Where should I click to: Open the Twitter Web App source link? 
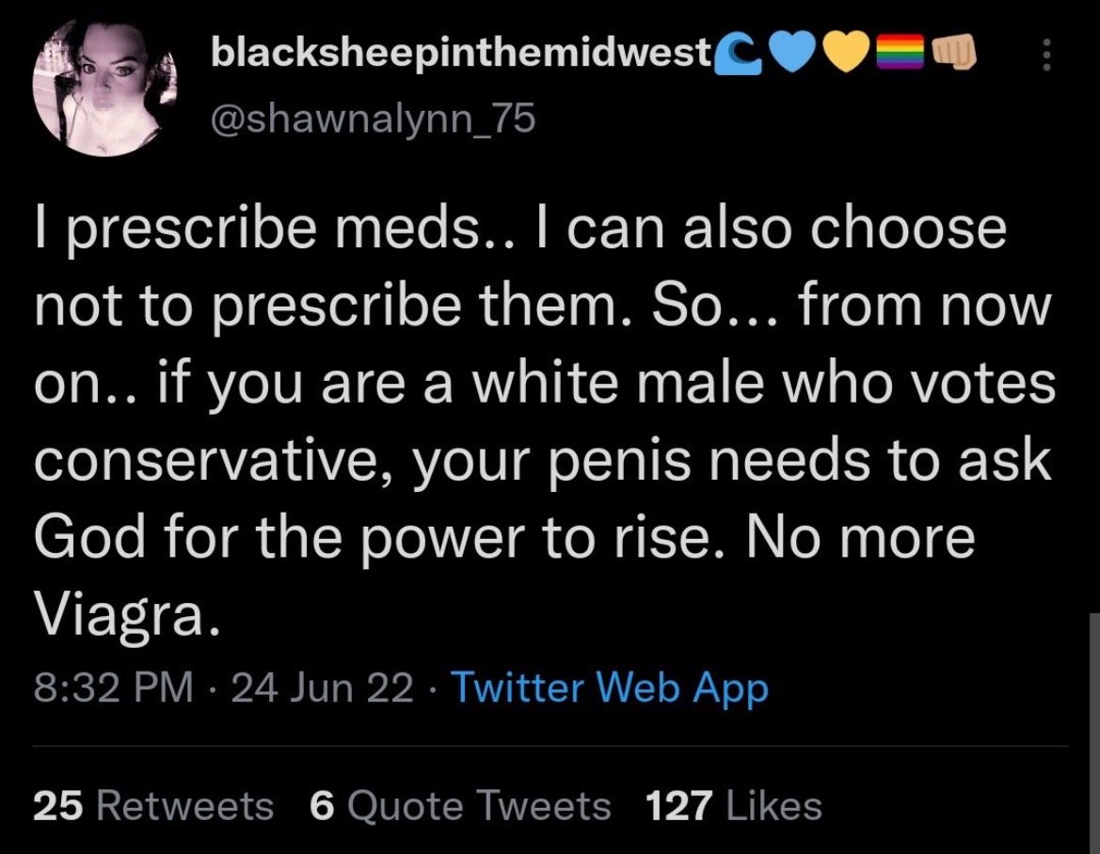(x=611, y=687)
